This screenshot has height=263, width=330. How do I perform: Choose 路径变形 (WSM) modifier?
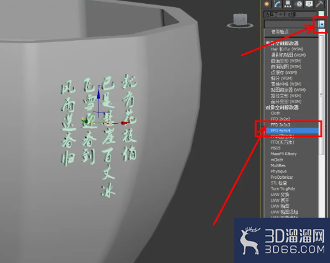coord(286,96)
